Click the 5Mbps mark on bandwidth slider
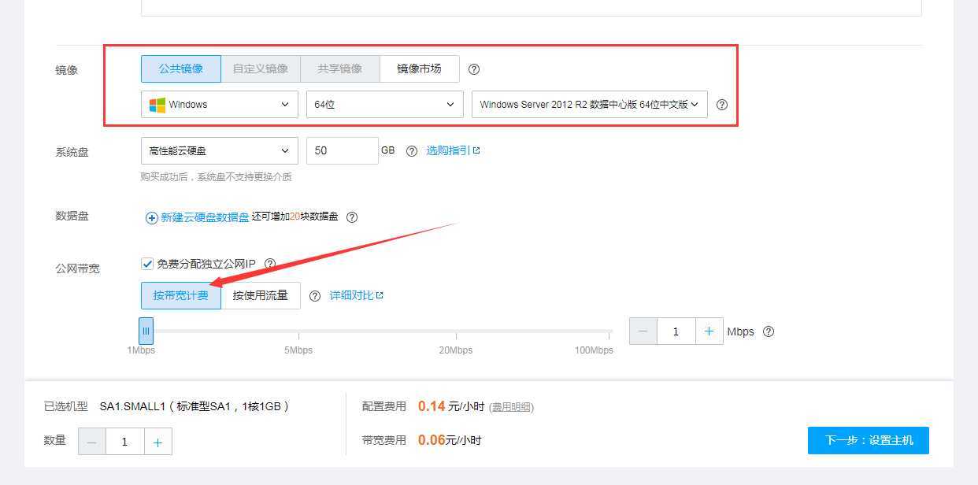Image resolution: width=978 pixels, height=485 pixels. pos(298,350)
